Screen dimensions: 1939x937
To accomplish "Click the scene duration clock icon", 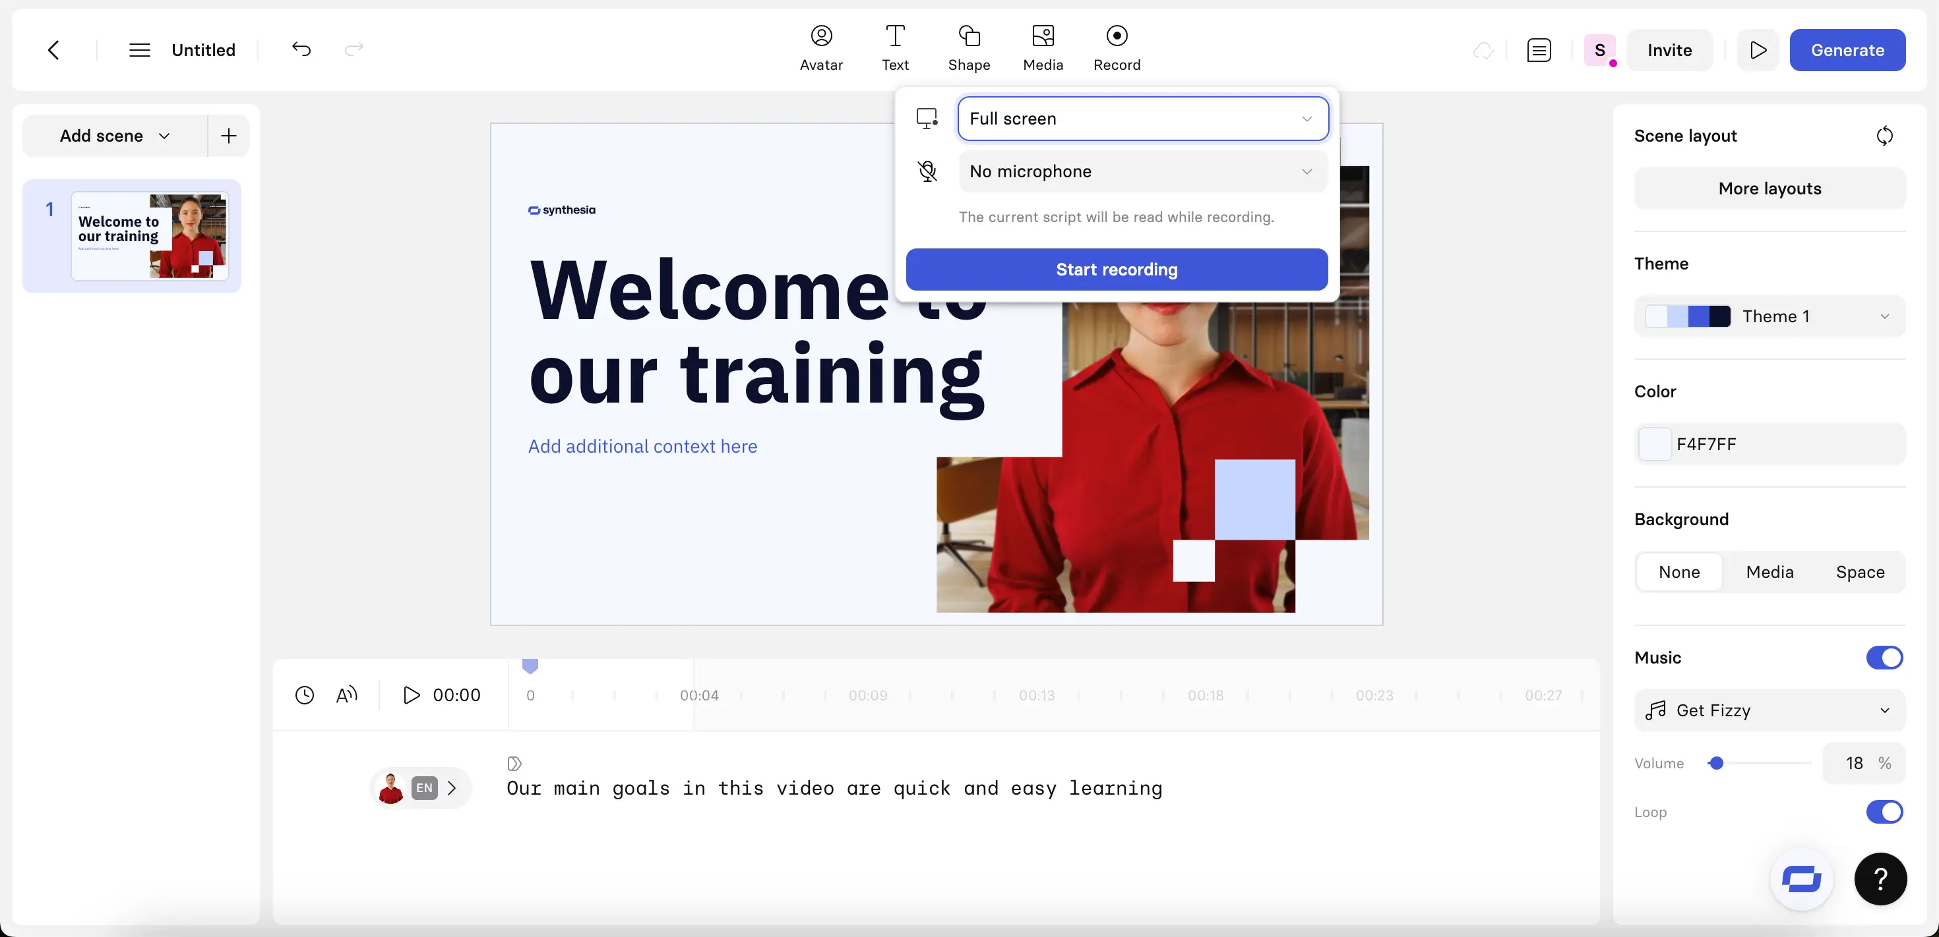I will [x=304, y=695].
